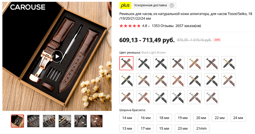255x134 pixels.
Task: Select 24 мм bracelet width
Action: coord(238,118)
